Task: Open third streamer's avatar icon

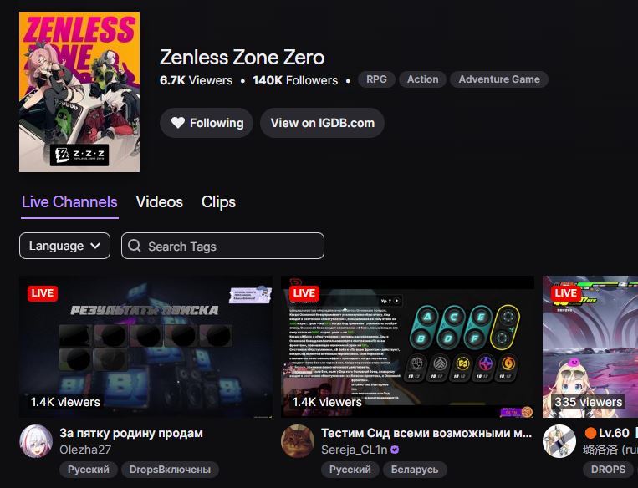Action: [559, 441]
